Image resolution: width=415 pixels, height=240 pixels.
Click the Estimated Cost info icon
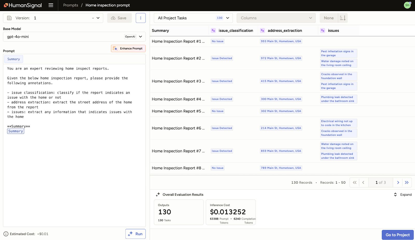6,234
